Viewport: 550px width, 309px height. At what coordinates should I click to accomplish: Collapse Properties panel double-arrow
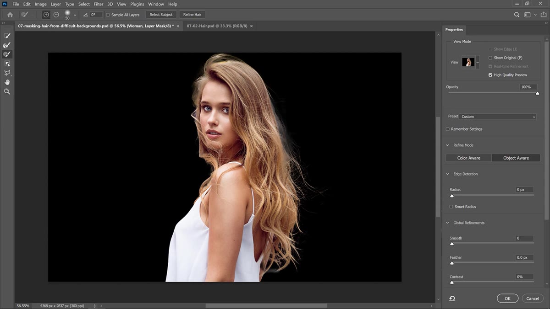pos(546,23)
